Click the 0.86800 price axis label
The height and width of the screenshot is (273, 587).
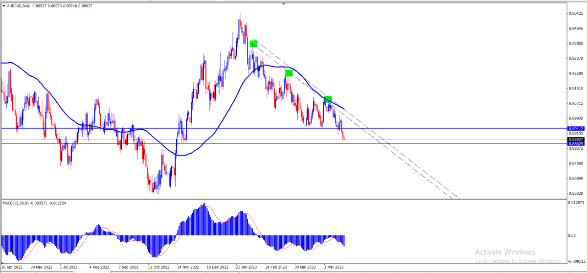pyautogui.click(x=575, y=178)
